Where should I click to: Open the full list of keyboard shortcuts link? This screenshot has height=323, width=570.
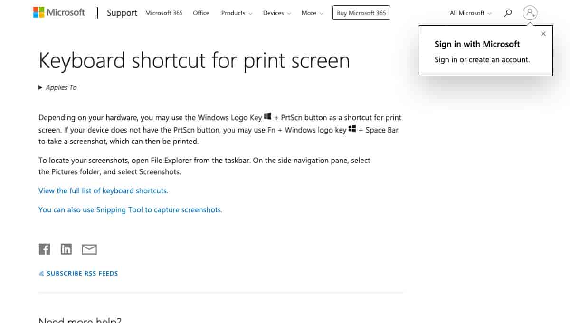click(x=103, y=190)
